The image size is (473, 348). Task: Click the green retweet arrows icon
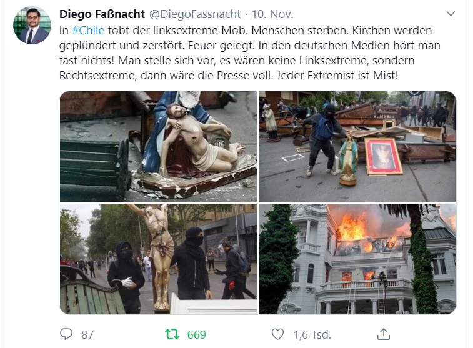(172, 334)
